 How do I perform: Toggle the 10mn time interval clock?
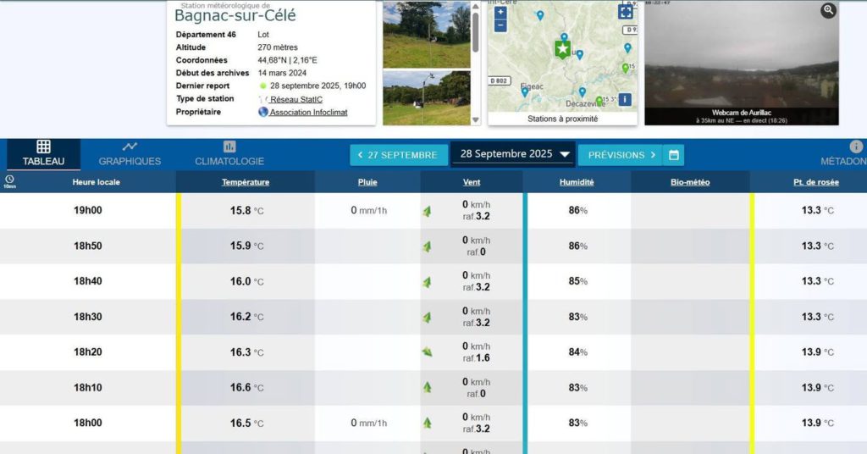(9, 180)
